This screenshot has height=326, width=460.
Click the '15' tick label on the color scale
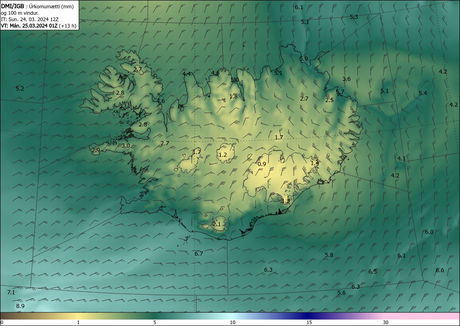[x=309, y=322]
